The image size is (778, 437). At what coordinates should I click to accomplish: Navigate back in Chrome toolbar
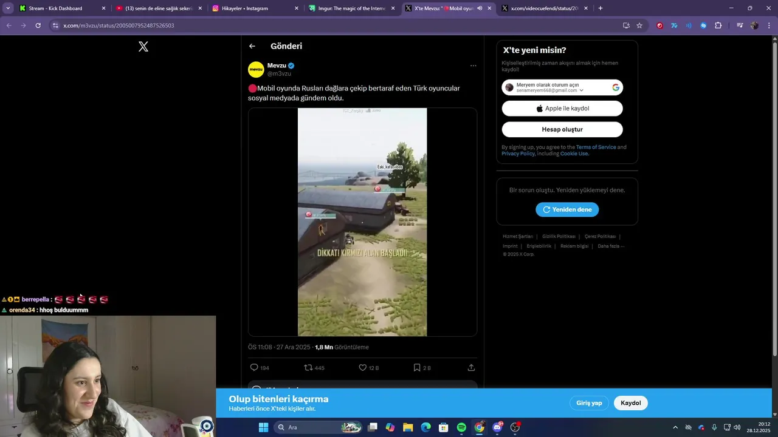[9, 25]
